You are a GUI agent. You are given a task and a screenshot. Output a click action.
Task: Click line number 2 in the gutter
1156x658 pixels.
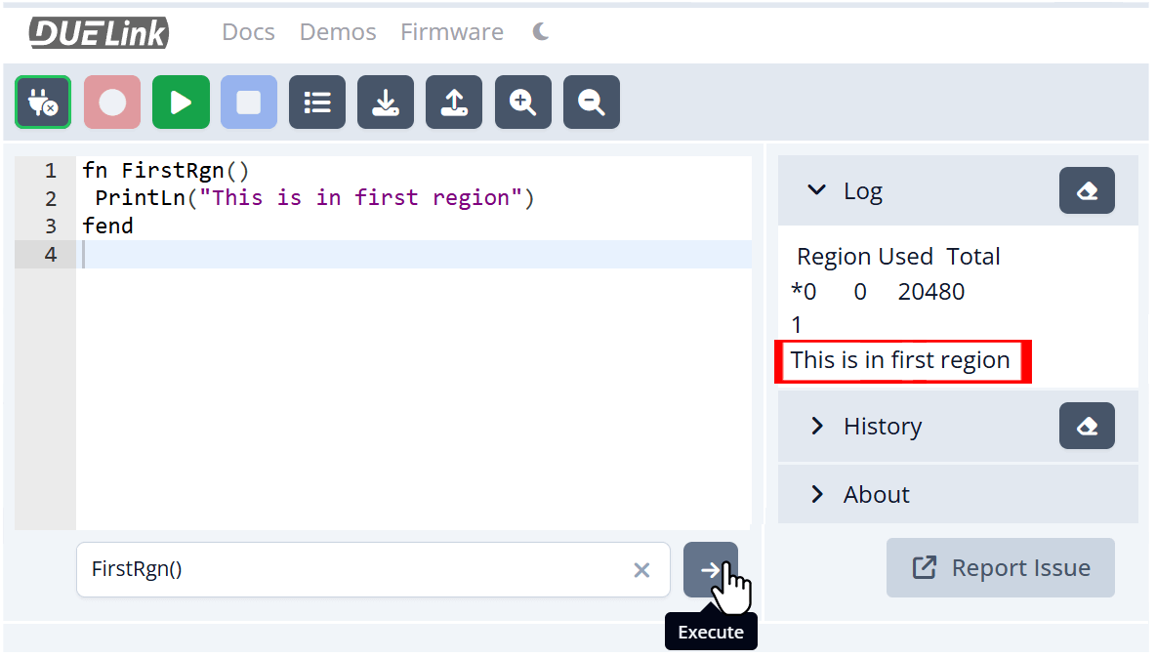point(50,199)
